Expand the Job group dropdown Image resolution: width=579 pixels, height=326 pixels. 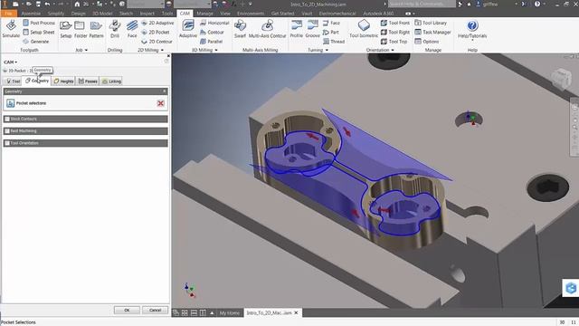(87, 50)
